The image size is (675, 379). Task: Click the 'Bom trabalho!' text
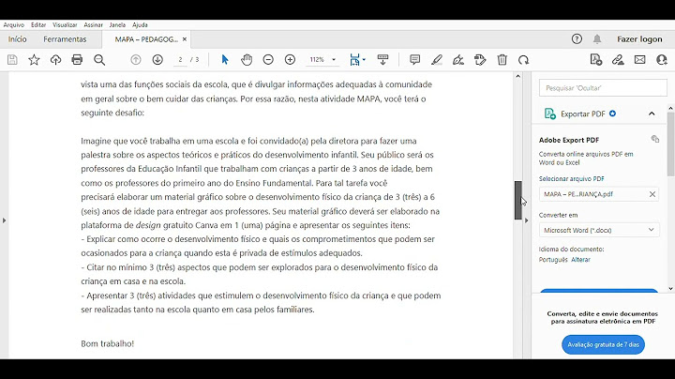[108, 343]
